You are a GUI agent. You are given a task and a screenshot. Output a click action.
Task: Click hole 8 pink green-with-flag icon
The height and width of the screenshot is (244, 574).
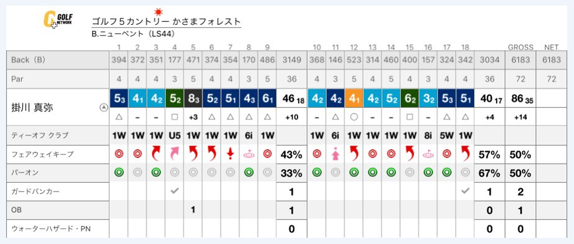[249, 154]
